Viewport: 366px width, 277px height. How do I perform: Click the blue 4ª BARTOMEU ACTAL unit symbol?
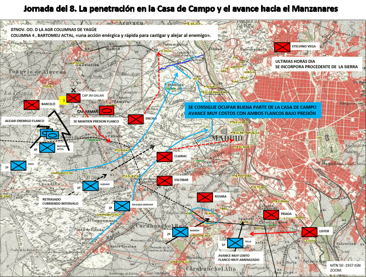tap(47, 147)
